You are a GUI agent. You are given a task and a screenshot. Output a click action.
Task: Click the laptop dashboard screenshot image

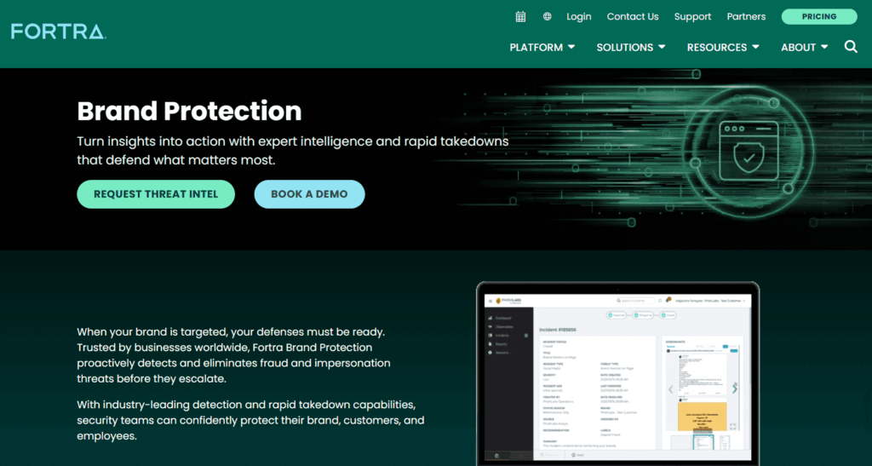point(617,373)
